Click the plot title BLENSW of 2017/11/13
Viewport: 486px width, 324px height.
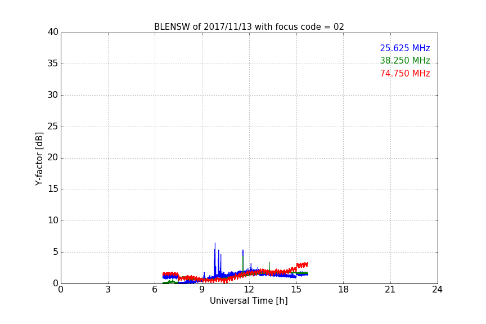click(249, 27)
